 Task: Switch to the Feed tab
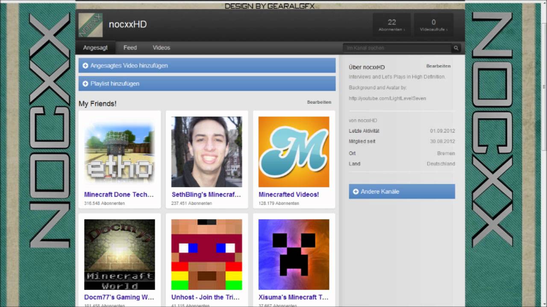130,48
